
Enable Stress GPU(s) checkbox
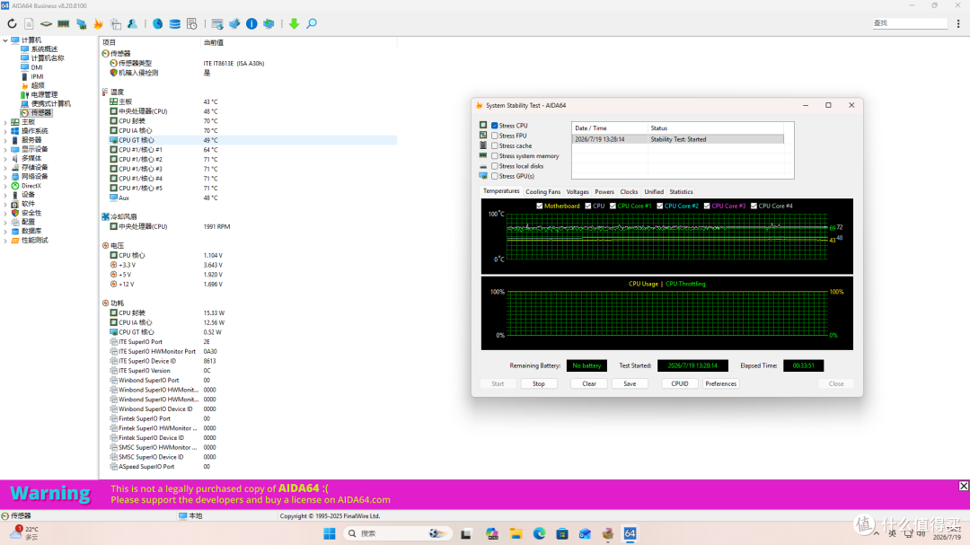495,176
